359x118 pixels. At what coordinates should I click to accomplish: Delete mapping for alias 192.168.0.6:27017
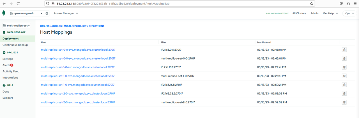[344, 49]
